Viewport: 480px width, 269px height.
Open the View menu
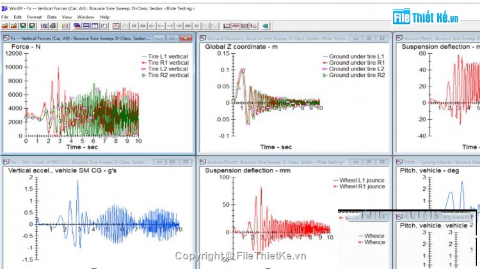67,17
